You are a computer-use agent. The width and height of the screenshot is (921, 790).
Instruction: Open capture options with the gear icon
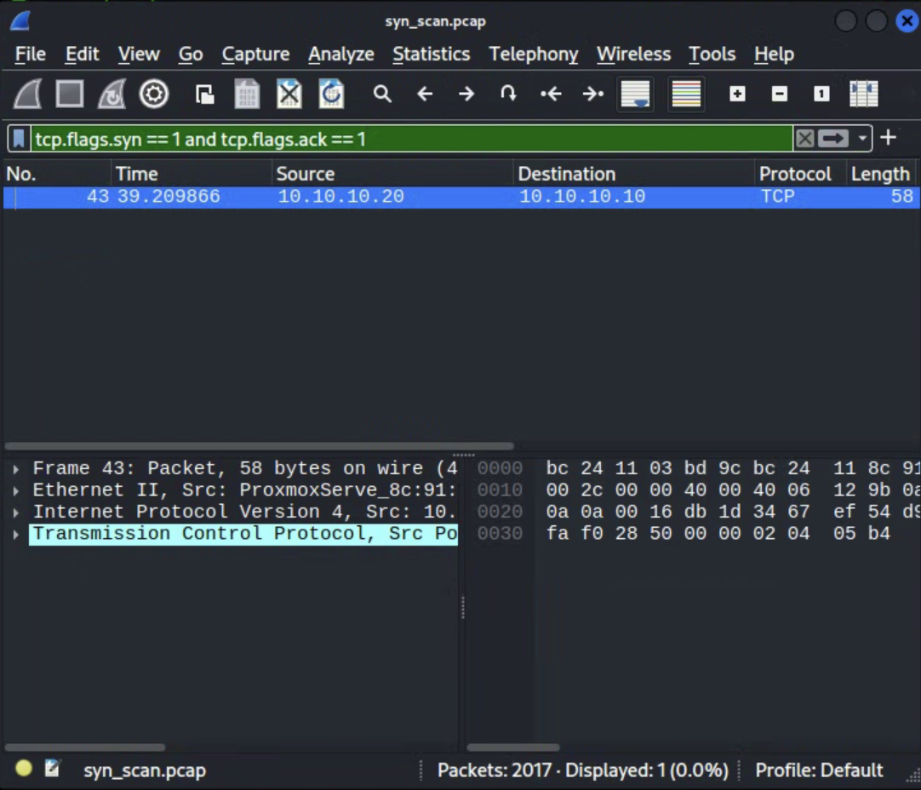tap(153, 94)
